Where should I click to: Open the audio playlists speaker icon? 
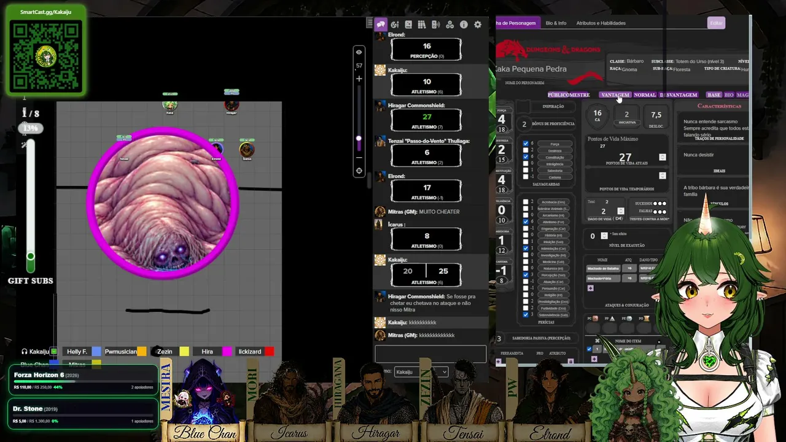click(436, 25)
